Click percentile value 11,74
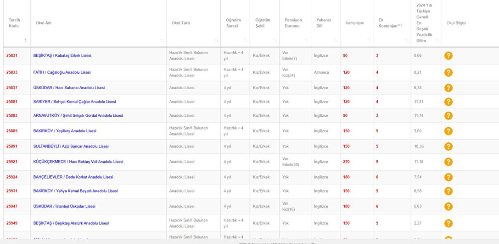Viewport: 499px width, 244px height. [419, 116]
